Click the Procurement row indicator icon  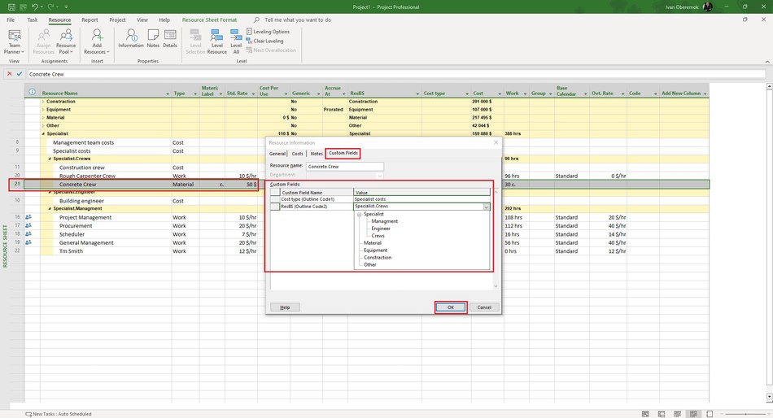pos(28,225)
